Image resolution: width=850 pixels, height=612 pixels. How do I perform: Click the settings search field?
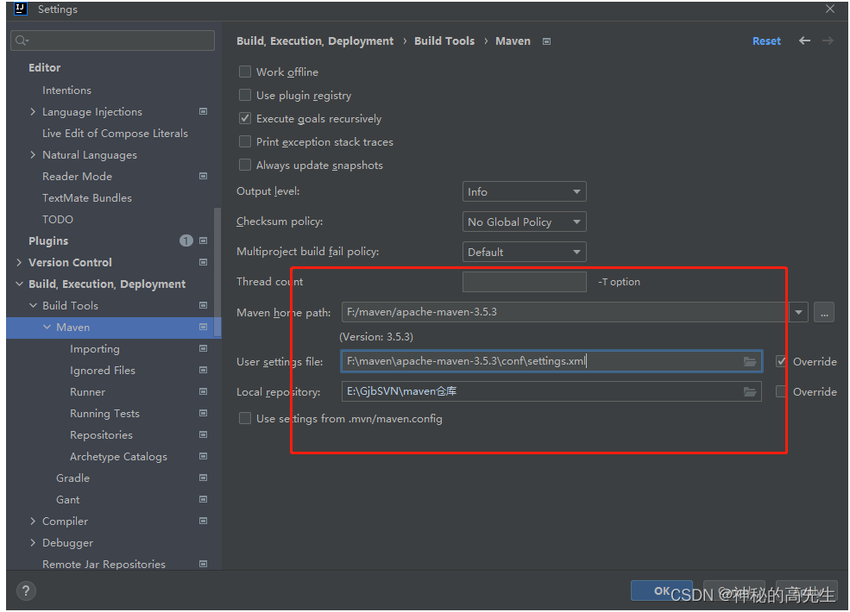pos(113,41)
